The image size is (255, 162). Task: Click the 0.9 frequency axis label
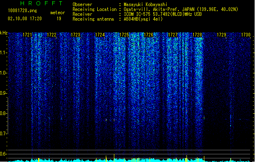coord(4,93)
